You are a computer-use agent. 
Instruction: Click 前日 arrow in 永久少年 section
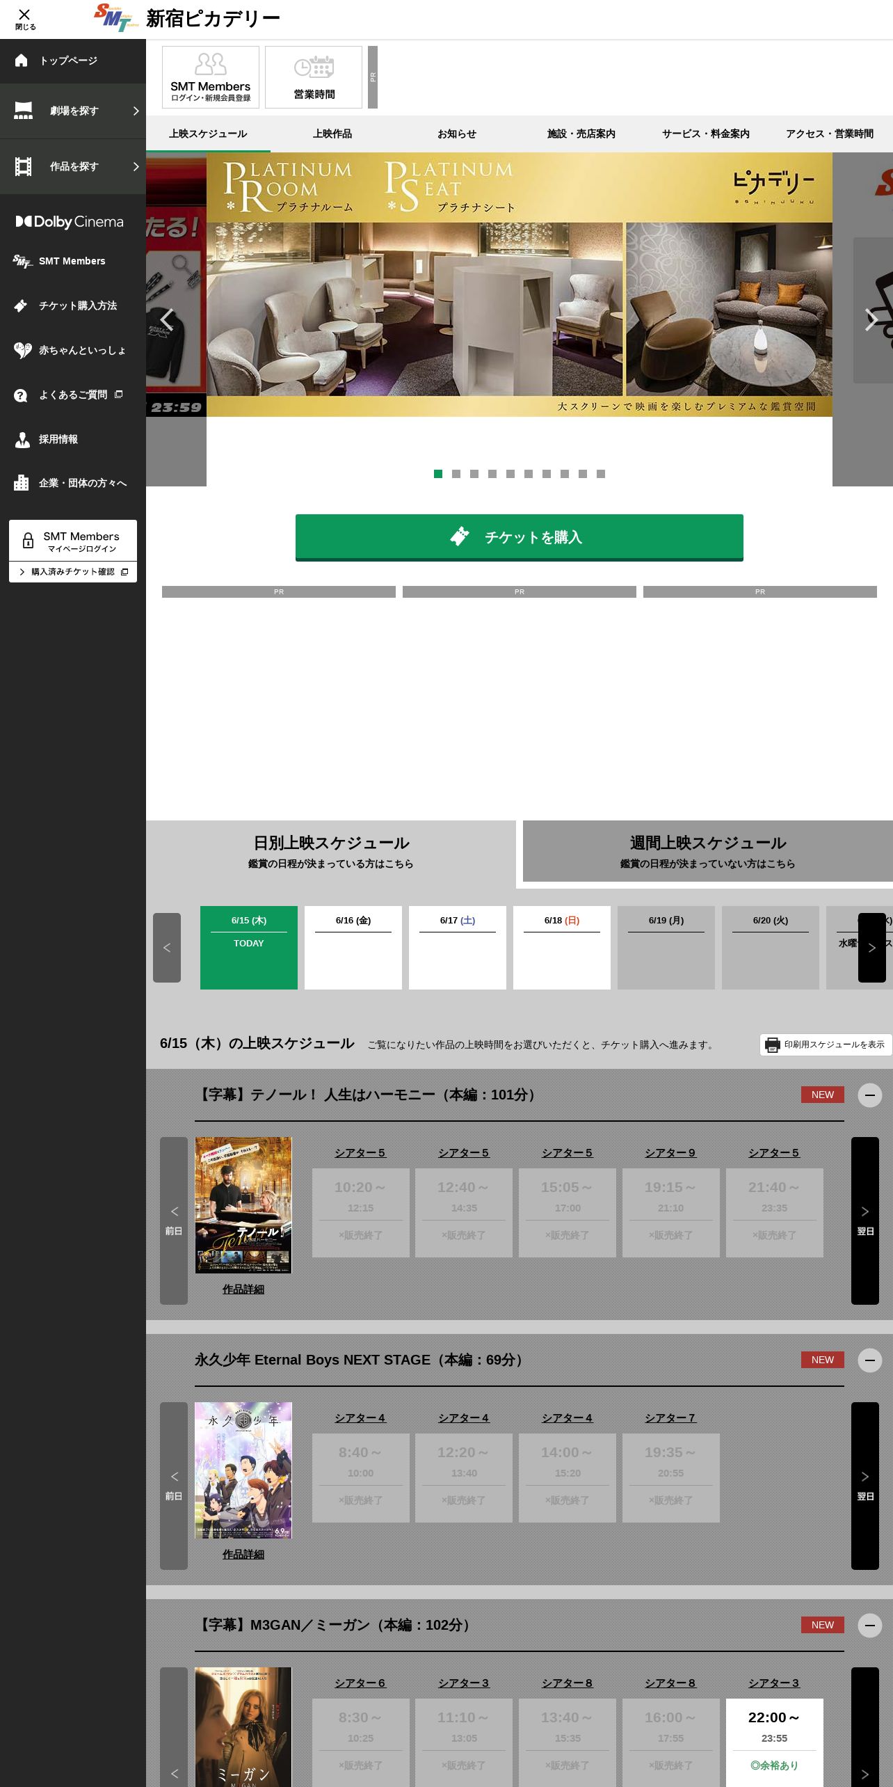[x=174, y=1486]
